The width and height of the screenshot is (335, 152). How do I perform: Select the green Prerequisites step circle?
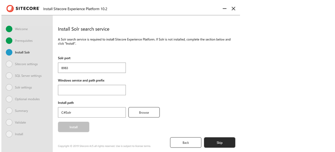pyautogui.click(x=9, y=41)
